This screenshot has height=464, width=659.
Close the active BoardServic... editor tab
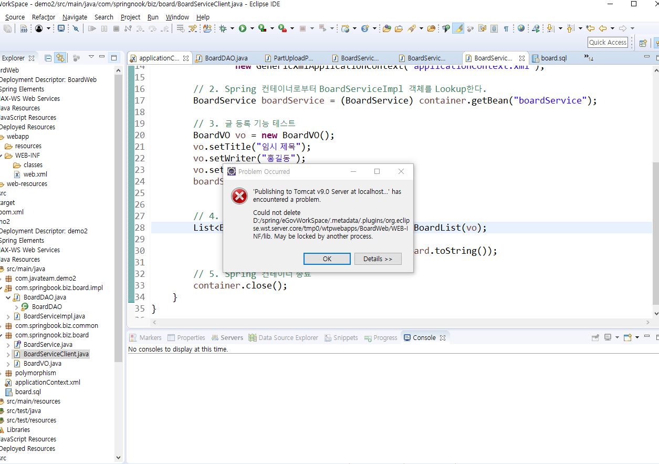point(521,58)
